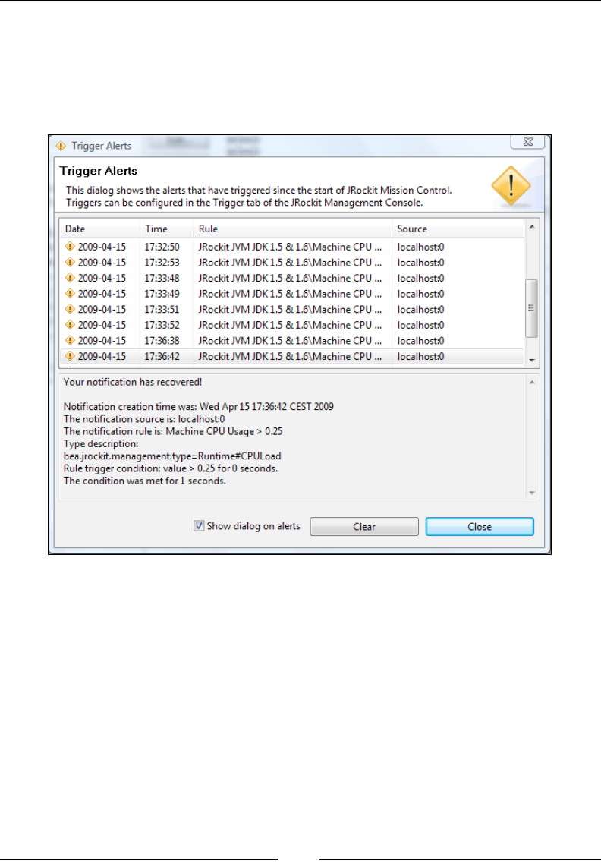Click the alert icon for the 17:33:48 entry

(70, 278)
